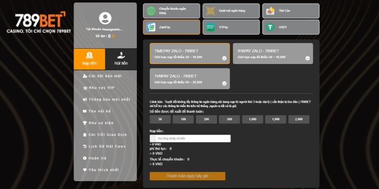Select the 1VNPAY ZALO - 789BET channel
This screenshot has width=379, height=189.
190,78
